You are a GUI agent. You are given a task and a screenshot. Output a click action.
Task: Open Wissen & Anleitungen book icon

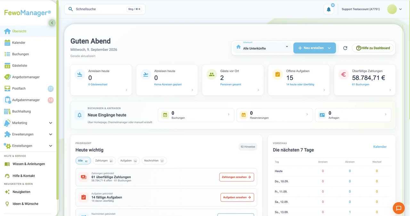tap(7, 164)
